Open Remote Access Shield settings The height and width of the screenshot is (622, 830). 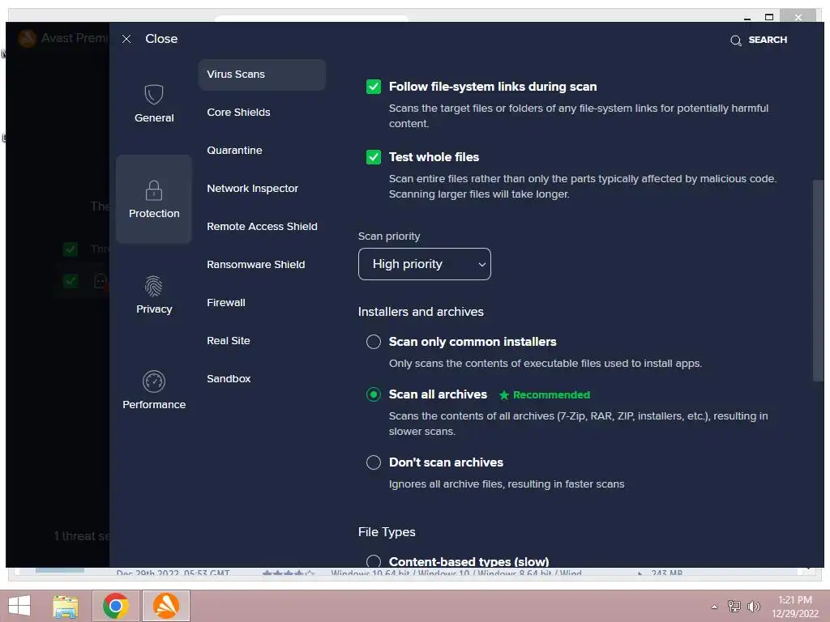(x=262, y=227)
